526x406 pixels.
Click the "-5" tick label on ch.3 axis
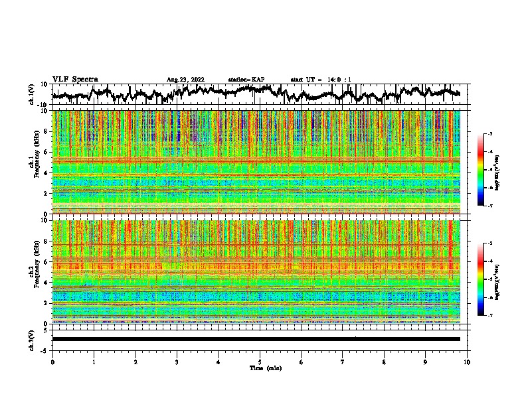tap(44, 351)
